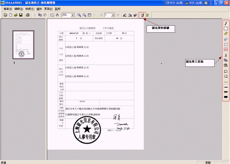This screenshot has height=164, width=230.
Task: Toggle the rectangle select tool in toolbar
Action: click(x=52, y=15)
